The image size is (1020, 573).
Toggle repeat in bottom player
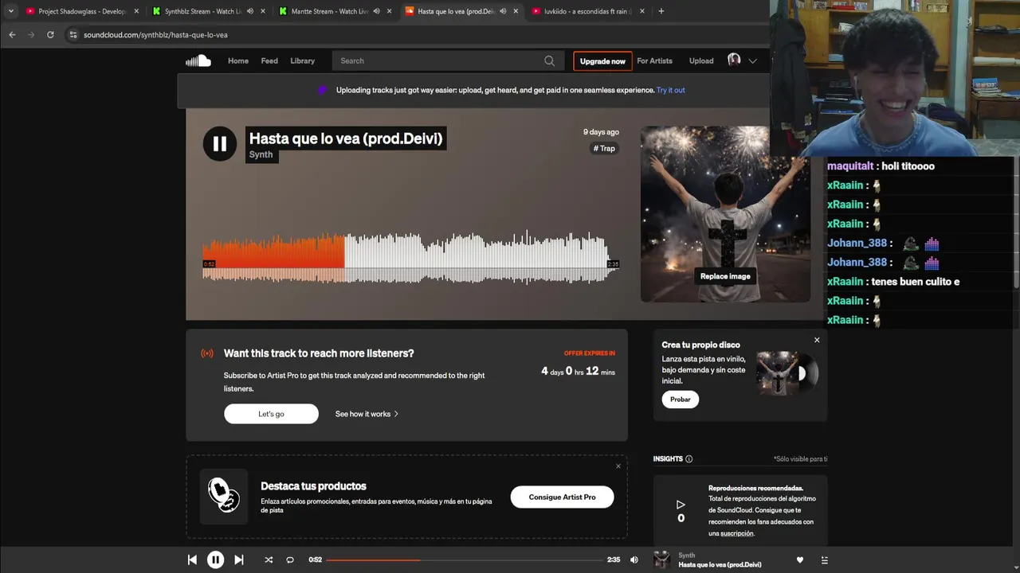coord(290,559)
